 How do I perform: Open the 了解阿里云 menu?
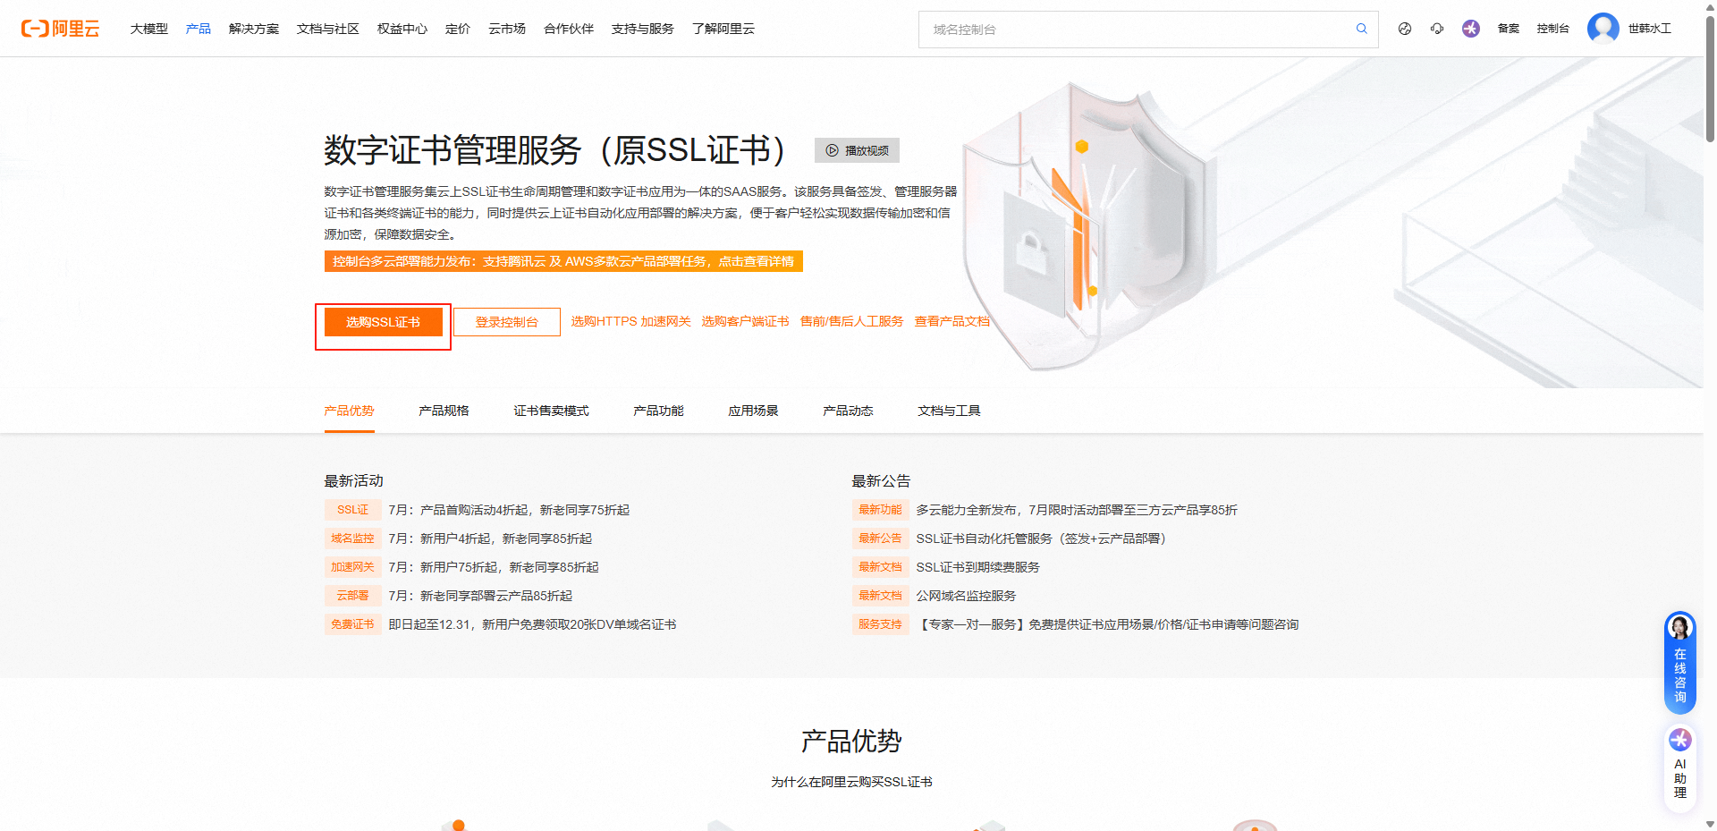[723, 29]
